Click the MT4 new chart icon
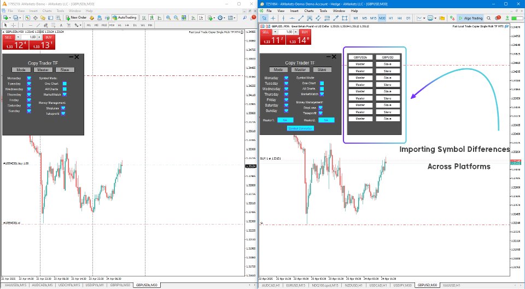This screenshot has width=525, height=289. 5,17
